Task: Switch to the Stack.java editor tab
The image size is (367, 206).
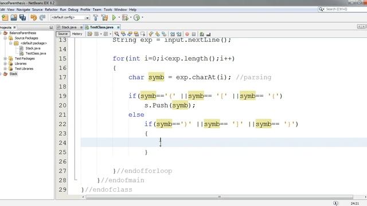Action: pyautogui.click(x=69, y=27)
